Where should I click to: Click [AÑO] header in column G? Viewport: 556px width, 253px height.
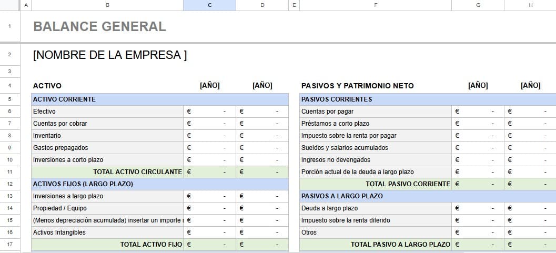pos(478,85)
